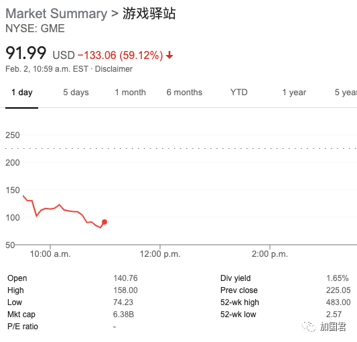Click the 12:00 p.m. axis marker
The image size is (357, 342).
coord(160,253)
